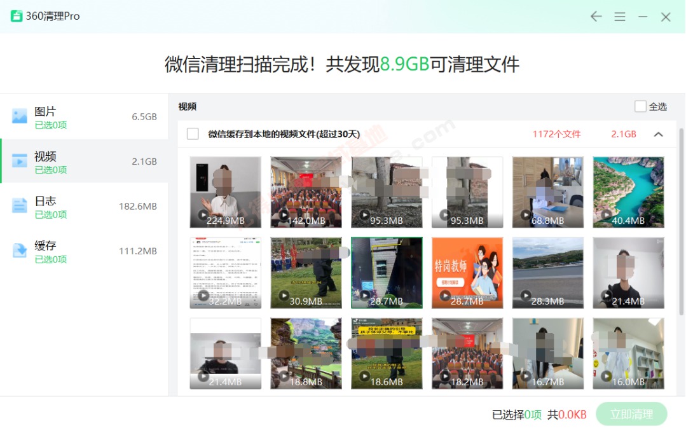Select the 视频 category tab
This screenshot has height=433, width=686.
pyautogui.click(x=85, y=161)
